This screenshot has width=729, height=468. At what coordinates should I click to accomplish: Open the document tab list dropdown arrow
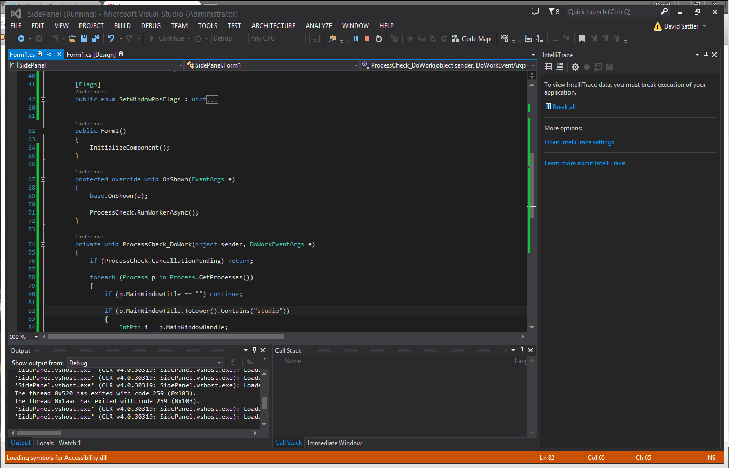(533, 54)
